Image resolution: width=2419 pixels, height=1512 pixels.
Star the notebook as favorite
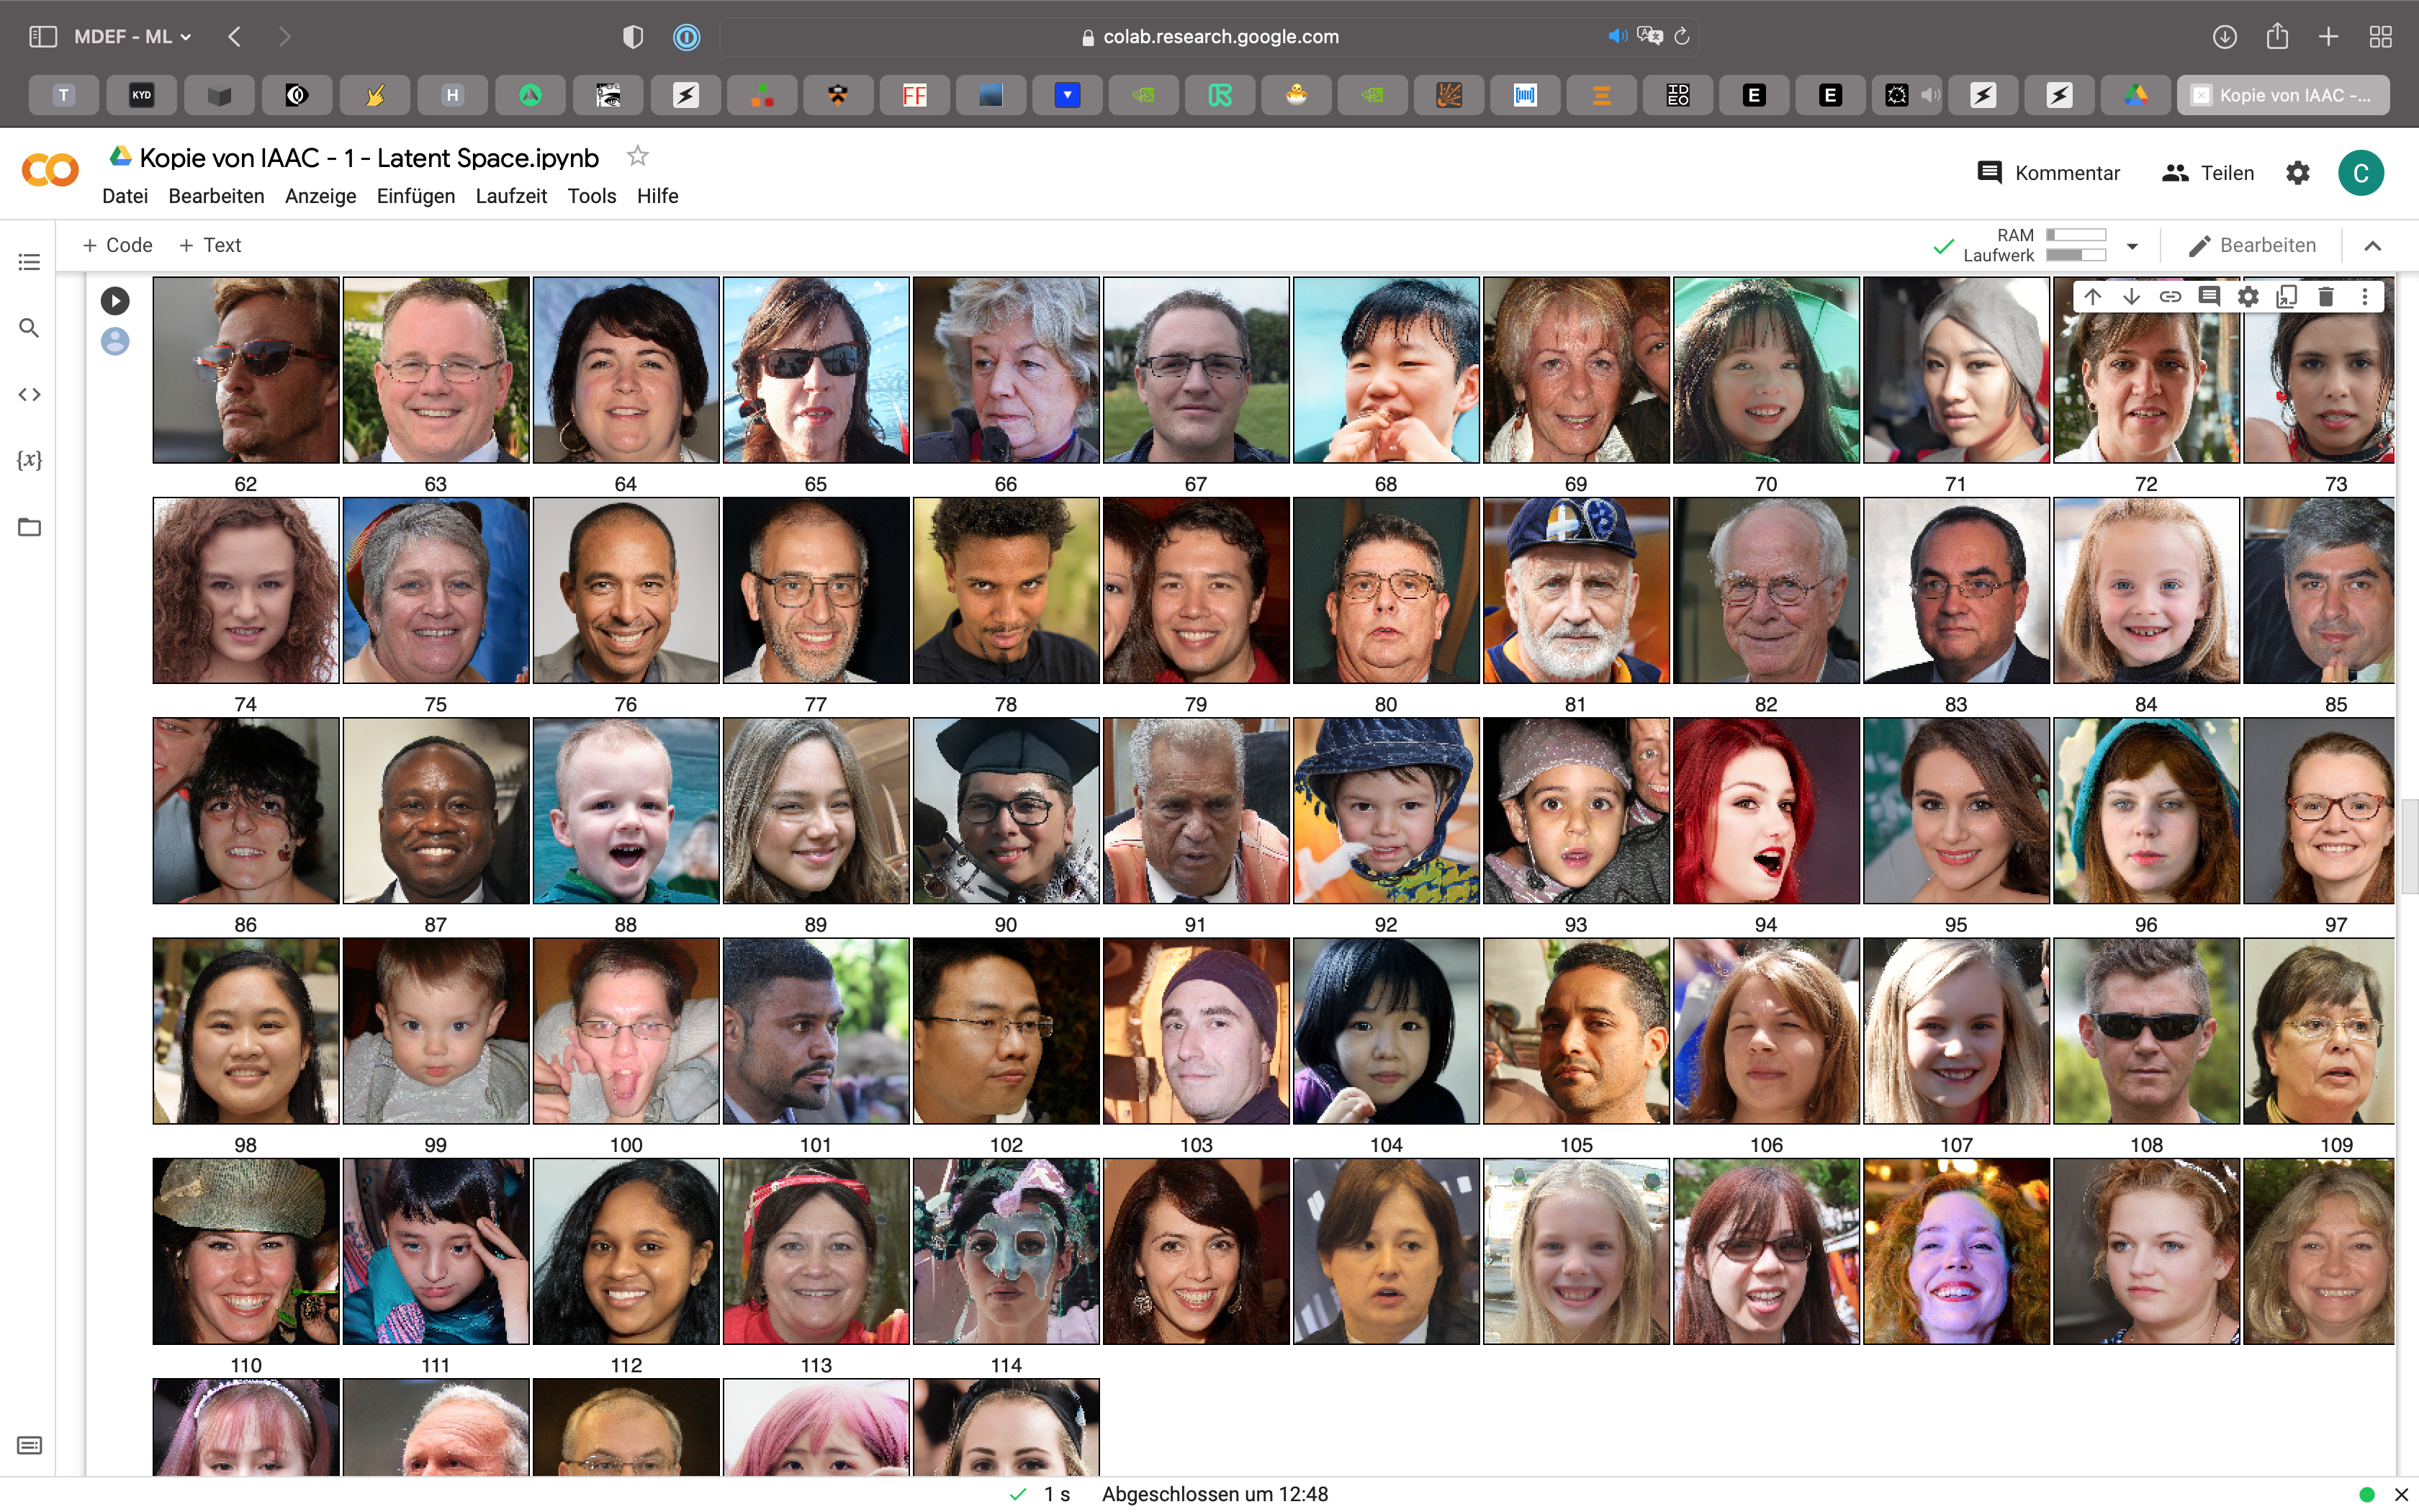coord(638,157)
